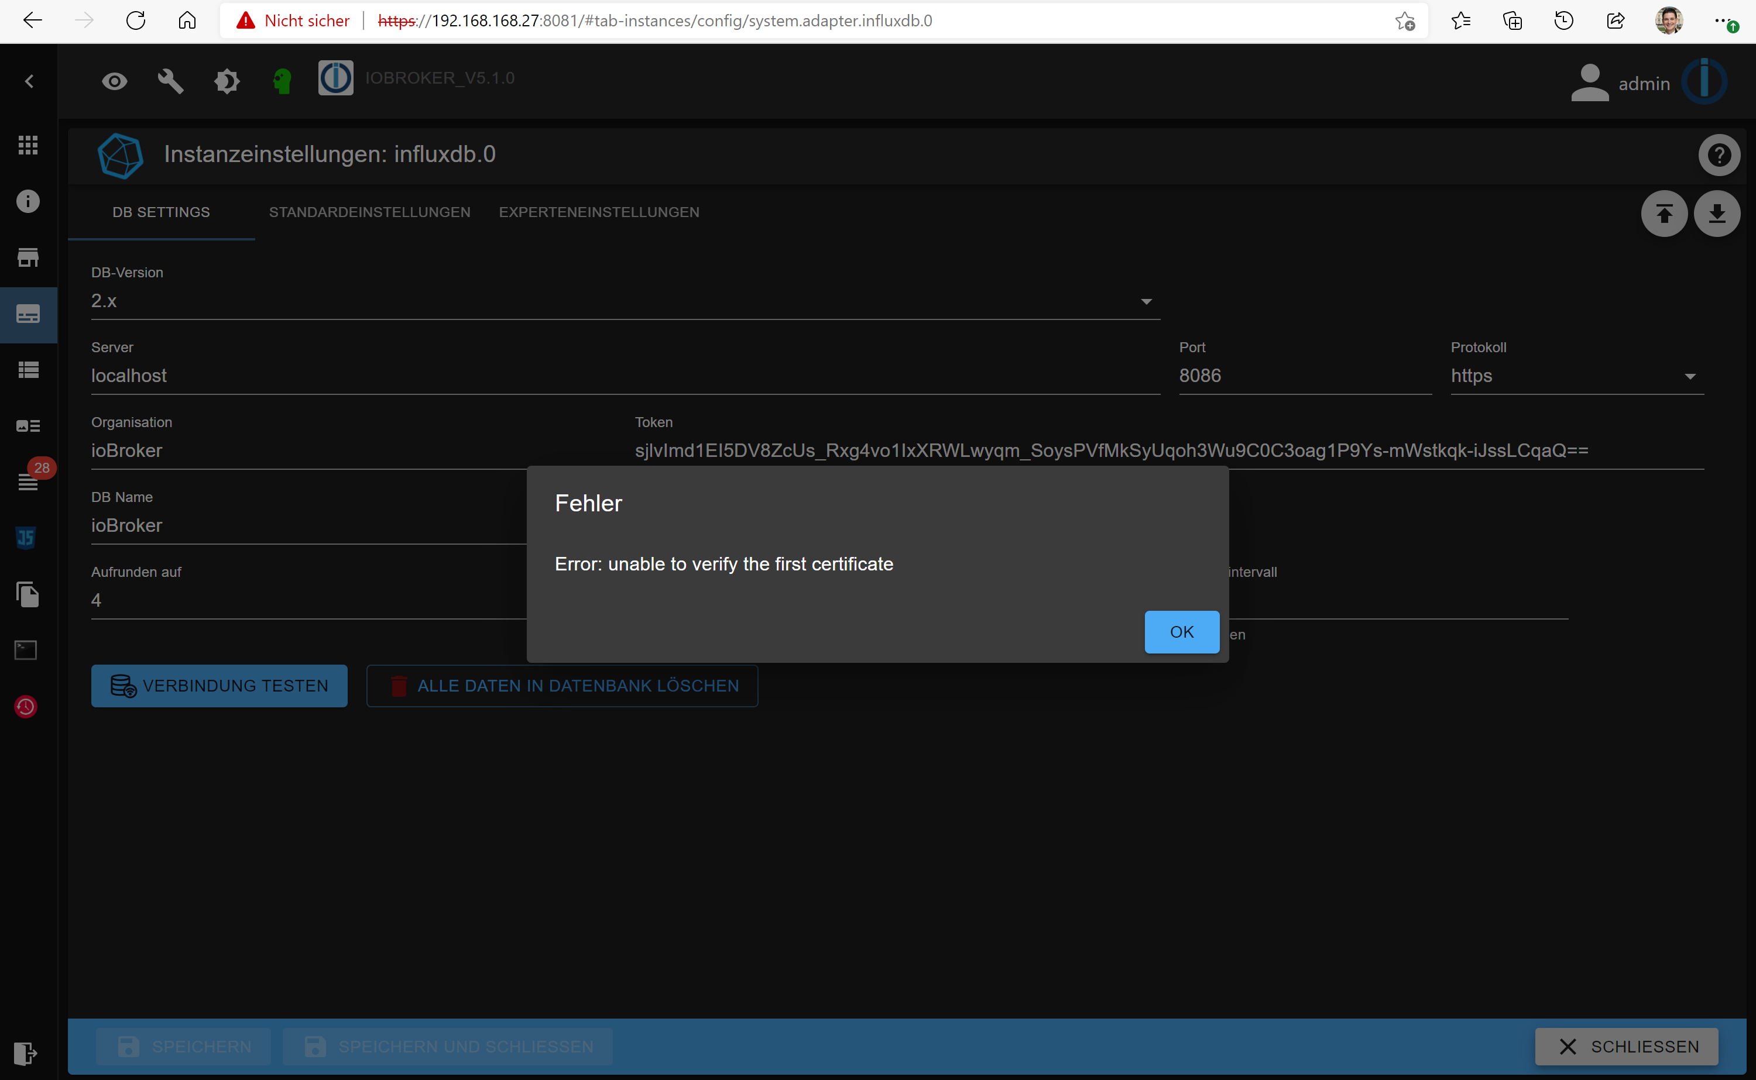The height and width of the screenshot is (1080, 1756).
Task: Open the Backitup history icon in sidebar
Action: pos(26,707)
